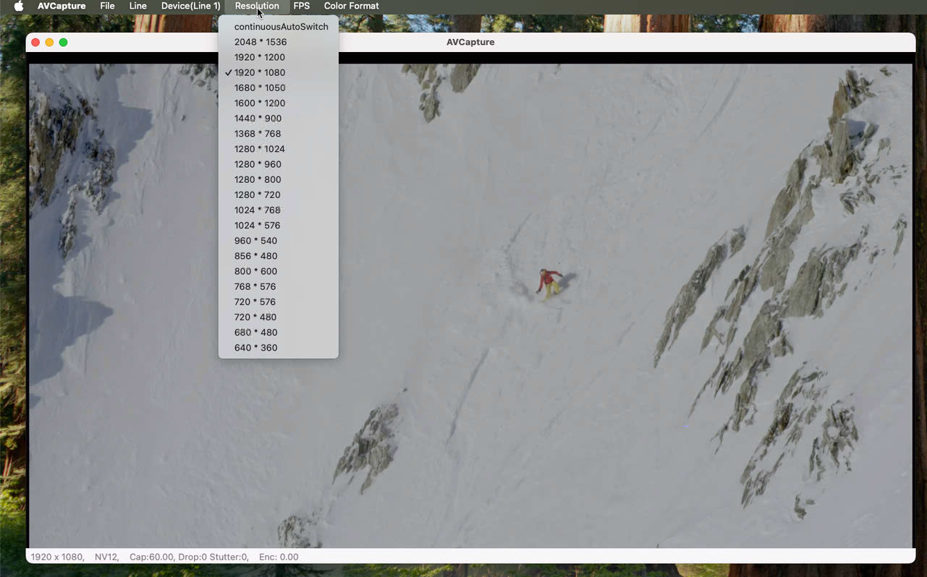Select 640 * 360 resolution
Image resolution: width=927 pixels, height=577 pixels.
pyautogui.click(x=255, y=348)
